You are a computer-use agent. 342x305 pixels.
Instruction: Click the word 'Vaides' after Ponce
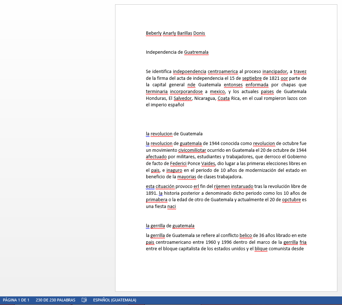(208, 163)
